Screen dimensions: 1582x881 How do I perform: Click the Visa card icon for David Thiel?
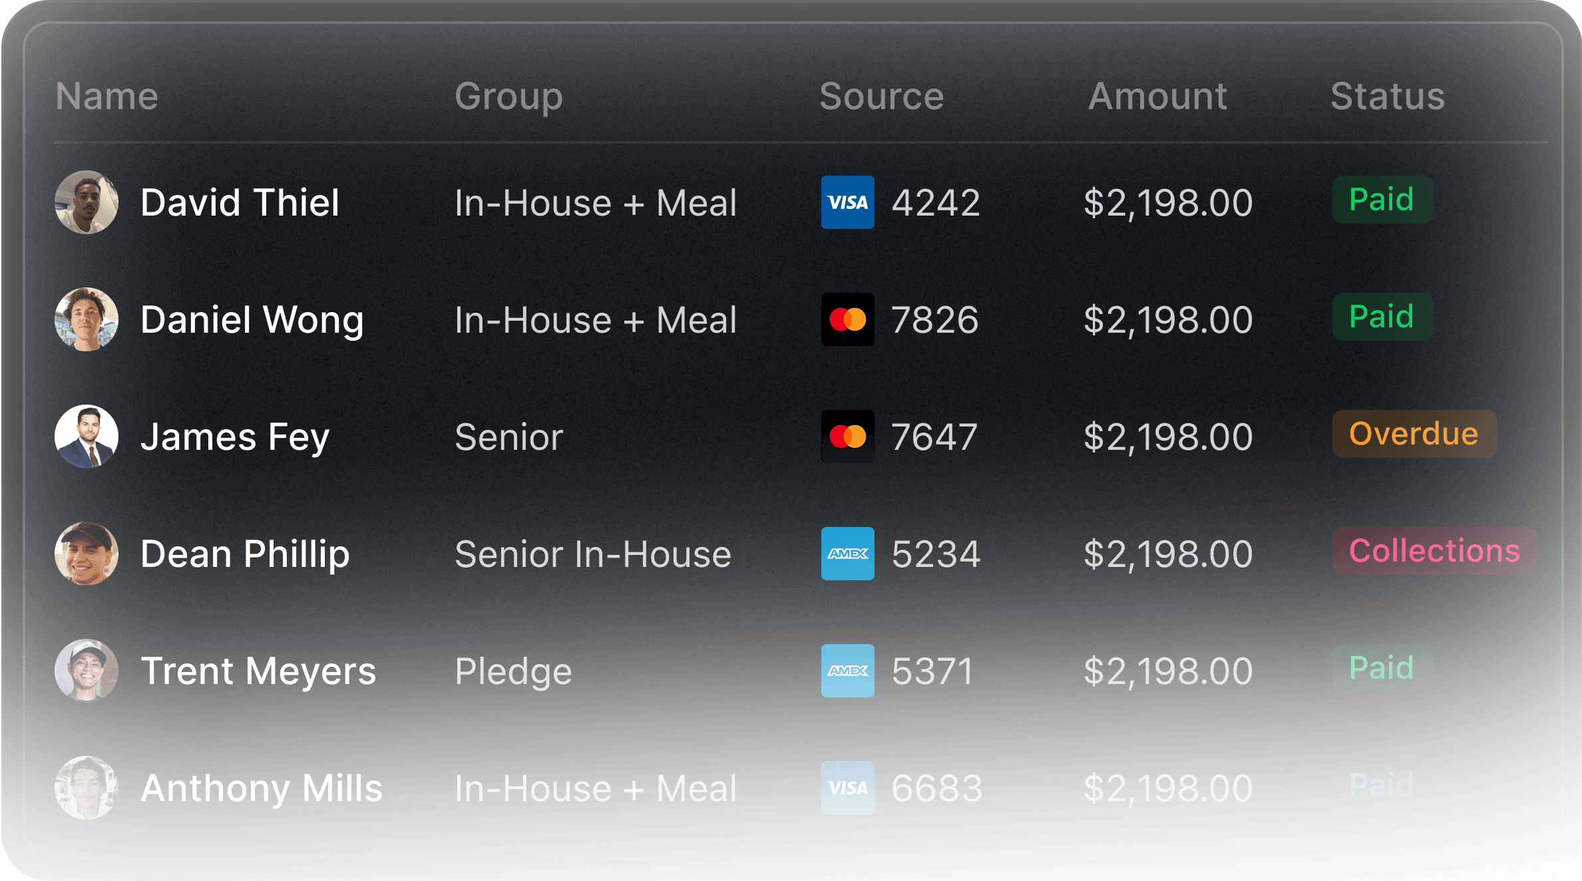847,202
